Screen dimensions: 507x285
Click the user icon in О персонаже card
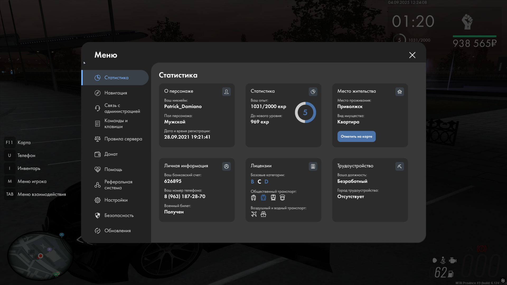226,92
